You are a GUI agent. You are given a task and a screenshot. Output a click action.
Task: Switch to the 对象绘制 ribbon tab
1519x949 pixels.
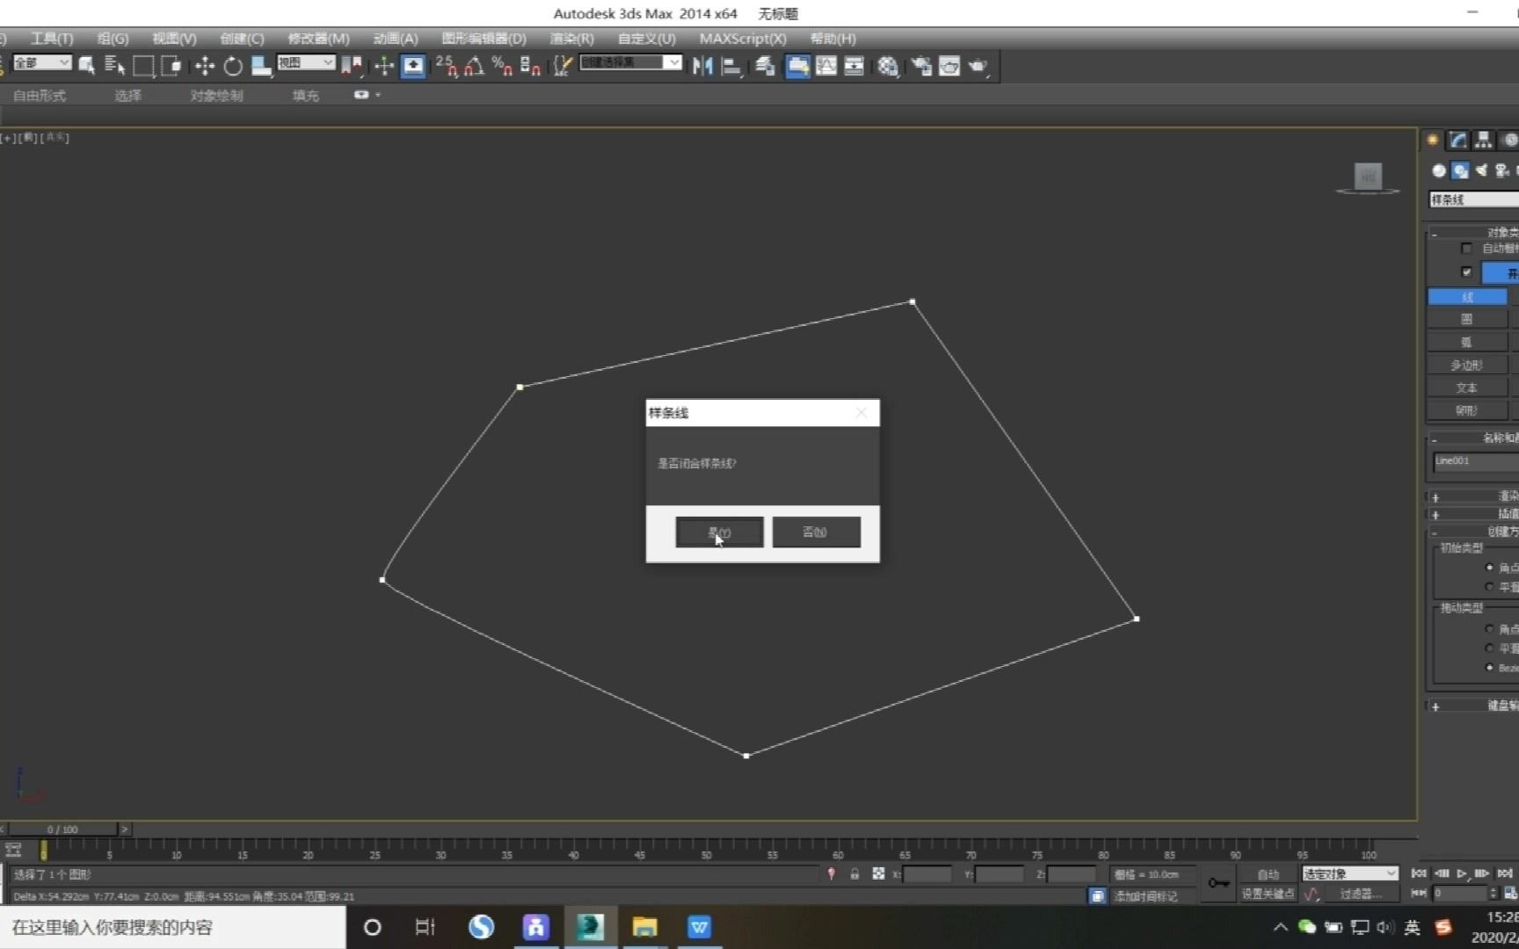coord(216,96)
